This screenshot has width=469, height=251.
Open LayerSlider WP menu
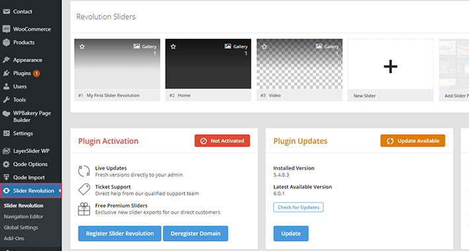pyautogui.click(x=31, y=151)
